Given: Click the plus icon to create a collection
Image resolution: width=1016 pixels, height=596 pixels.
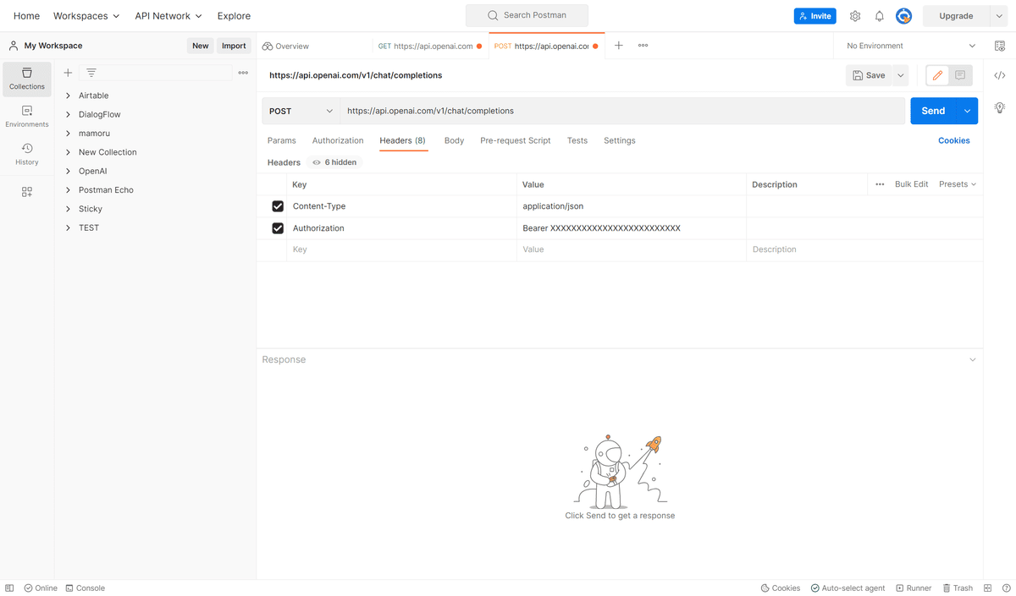Looking at the screenshot, I should click(x=68, y=73).
